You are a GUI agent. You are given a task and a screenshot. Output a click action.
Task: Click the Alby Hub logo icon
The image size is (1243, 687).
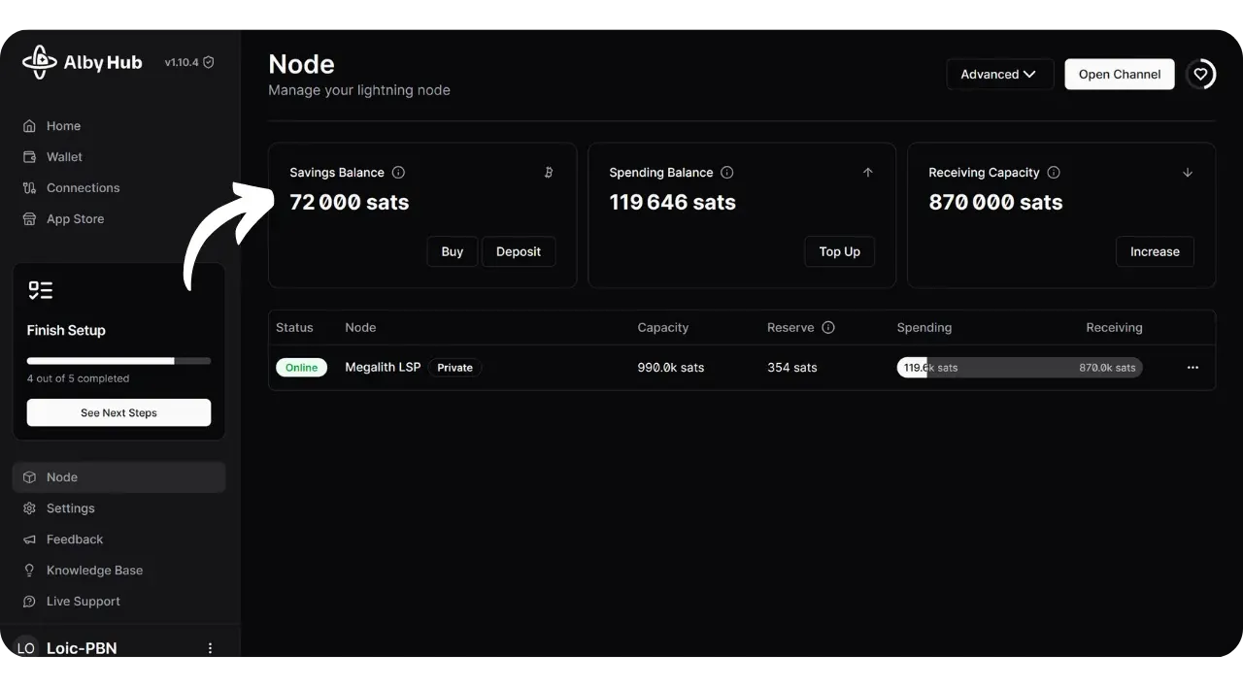pos(39,62)
